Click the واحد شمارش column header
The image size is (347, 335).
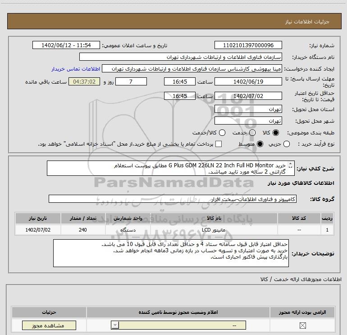[x=128, y=218]
